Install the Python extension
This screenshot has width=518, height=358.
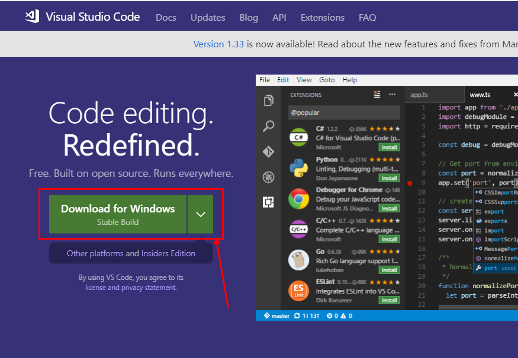[x=389, y=178]
